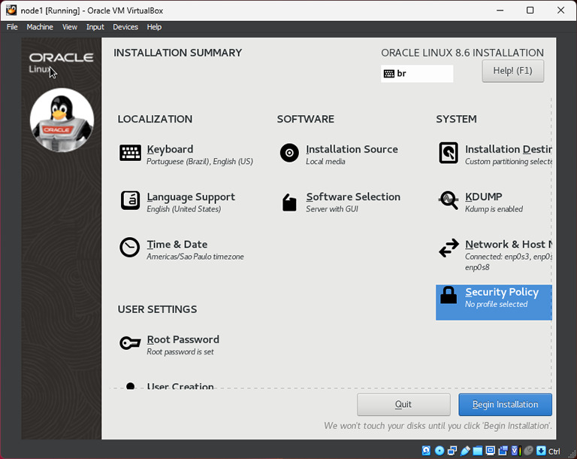
Task: Click 'English (United States)' text
Action: pos(183,209)
